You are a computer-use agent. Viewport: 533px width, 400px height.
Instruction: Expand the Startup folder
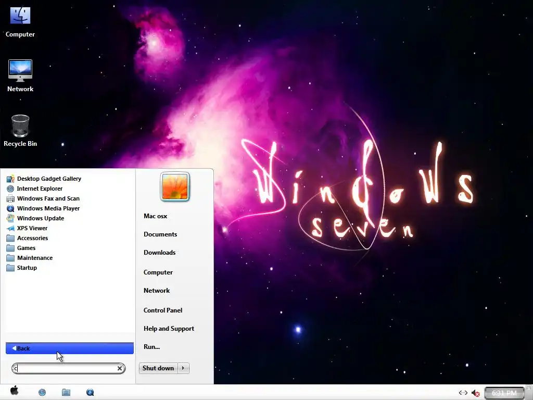click(27, 268)
